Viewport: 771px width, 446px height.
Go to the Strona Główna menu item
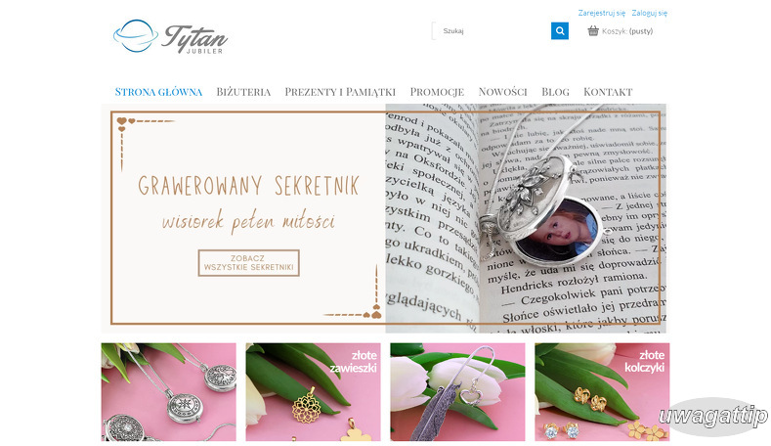pyautogui.click(x=159, y=92)
